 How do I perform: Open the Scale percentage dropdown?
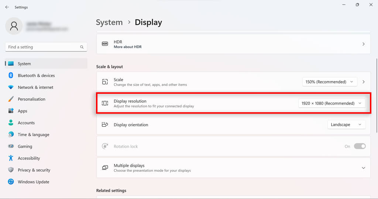pyautogui.click(x=329, y=82)
